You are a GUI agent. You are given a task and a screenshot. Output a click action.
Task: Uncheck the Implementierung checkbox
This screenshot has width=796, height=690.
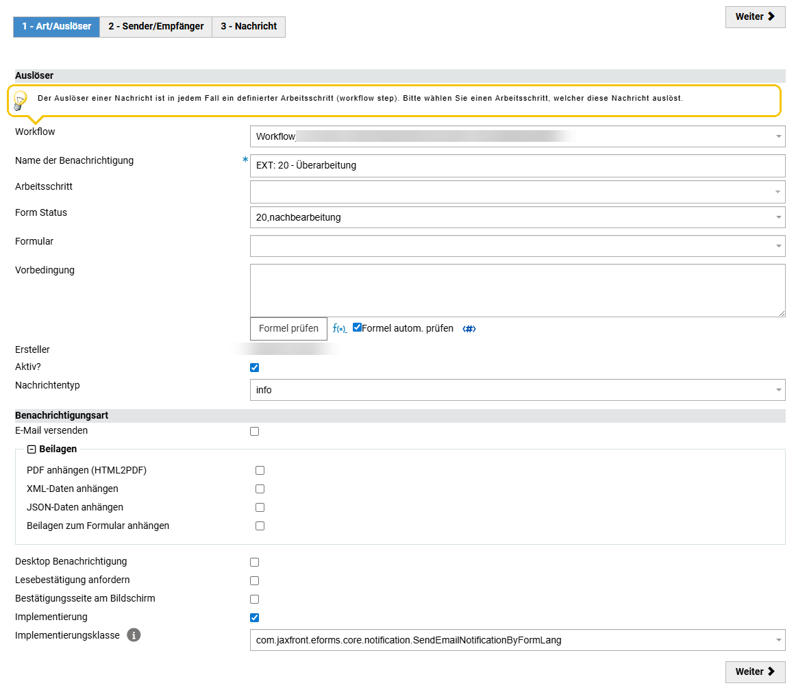pyautogui.click(x=255, y=617)
